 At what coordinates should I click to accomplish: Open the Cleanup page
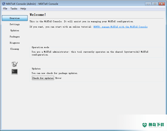click(x=15, y=49)
